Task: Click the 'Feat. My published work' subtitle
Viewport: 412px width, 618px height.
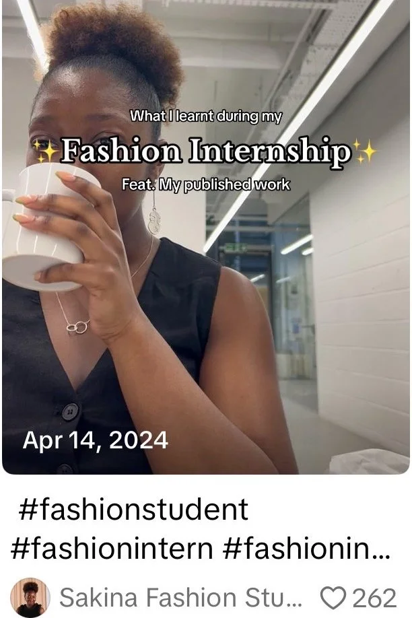Action: [x=205, y=184]
